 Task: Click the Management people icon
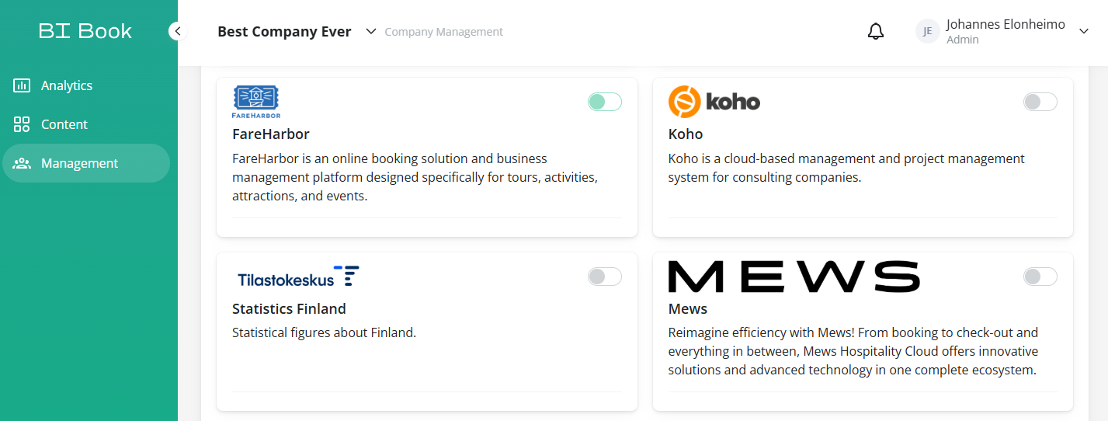click(x=22, y=163)
